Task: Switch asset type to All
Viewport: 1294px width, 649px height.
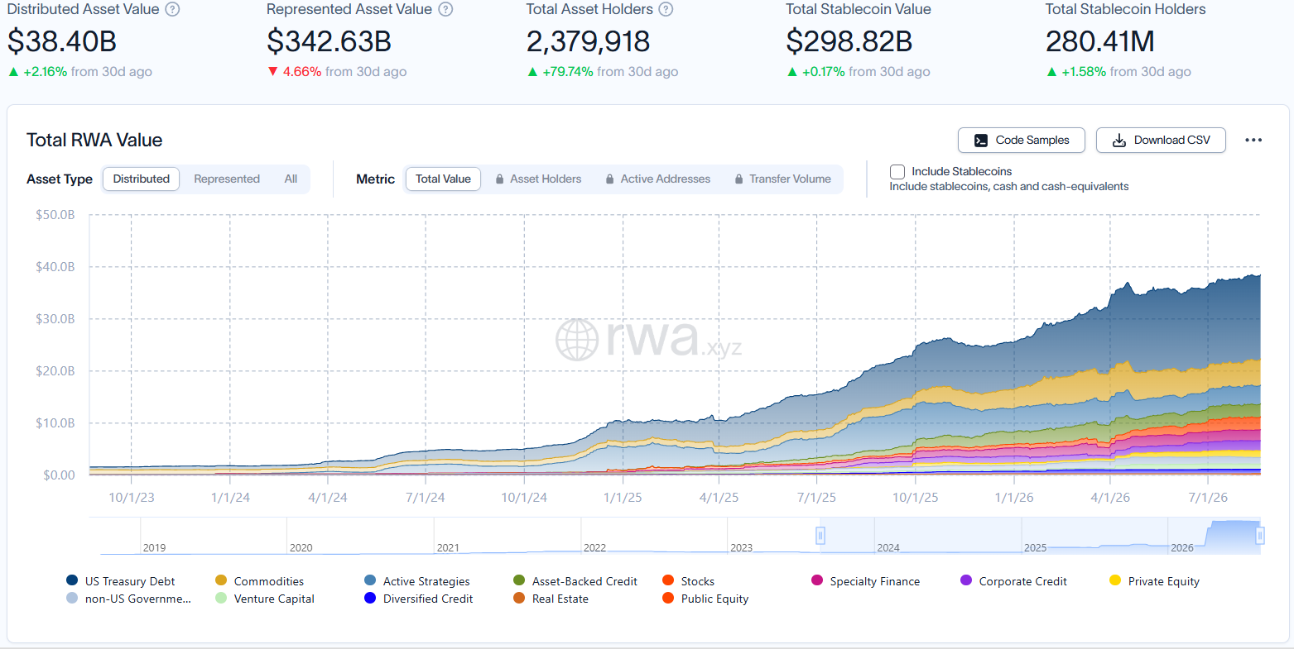Action: (x=291, y=179)
